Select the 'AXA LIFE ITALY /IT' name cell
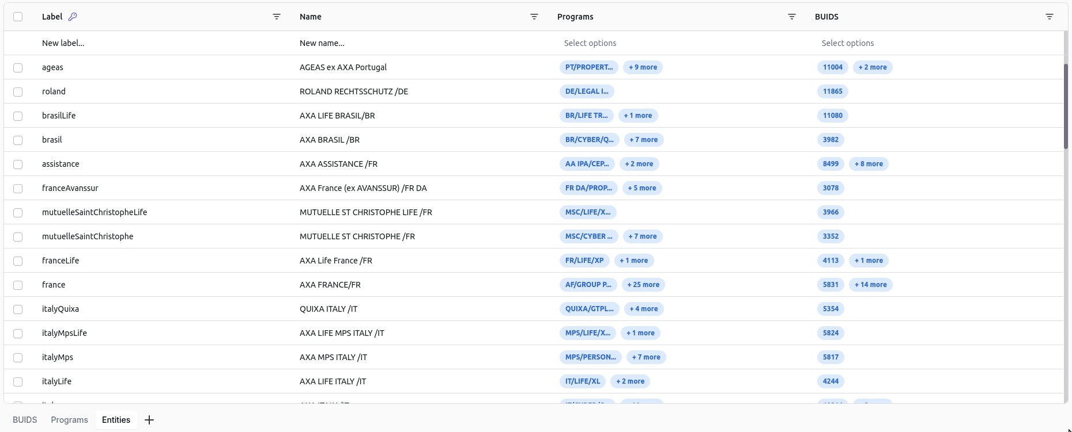This screenshot has height=432, width=1072. pyautogui.click(x=333, y=381)
